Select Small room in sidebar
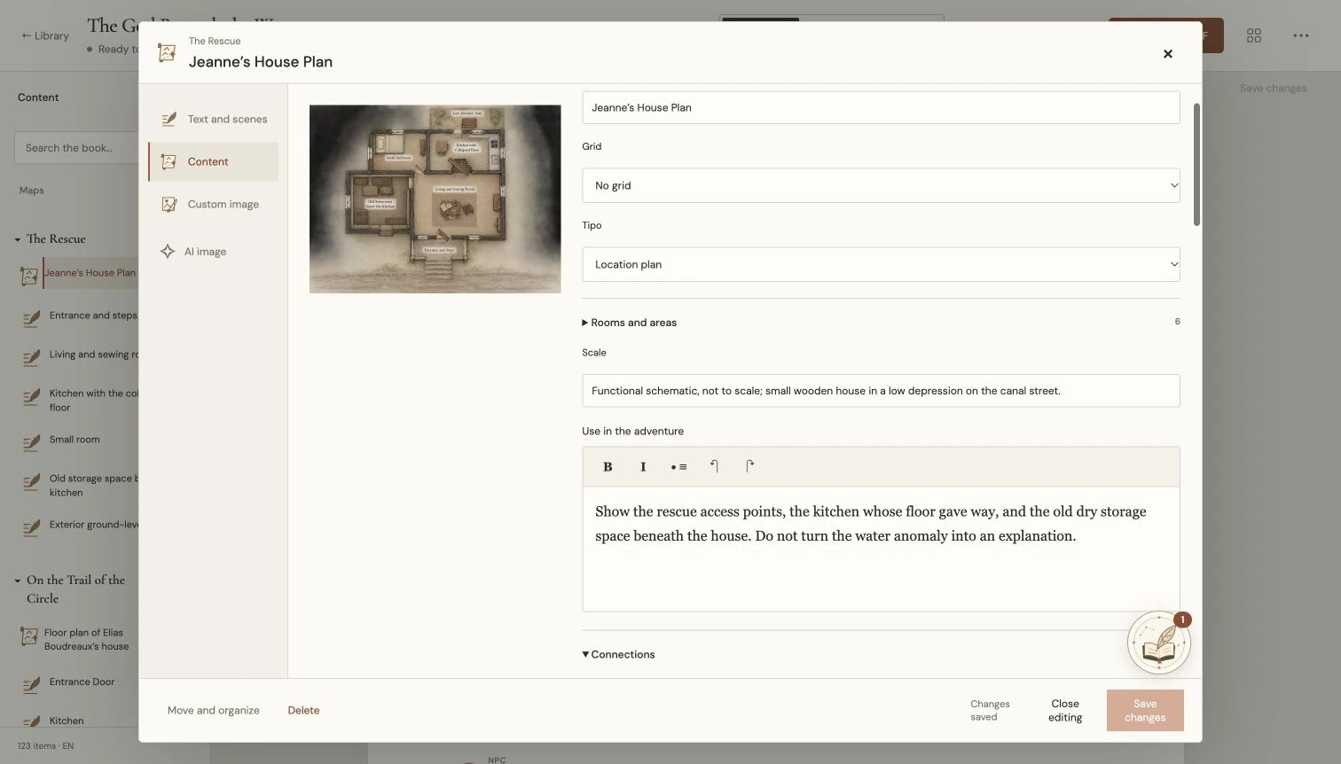The height and width of the screenshot is (764, 1341). pos(74,440)
